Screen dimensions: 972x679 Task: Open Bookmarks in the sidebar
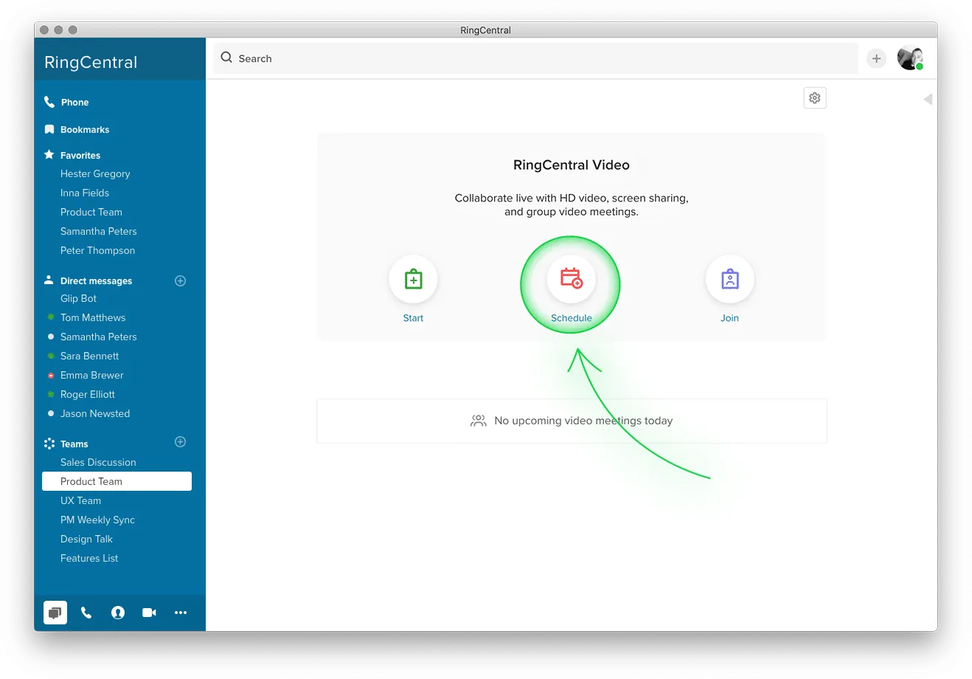(84, 130)
